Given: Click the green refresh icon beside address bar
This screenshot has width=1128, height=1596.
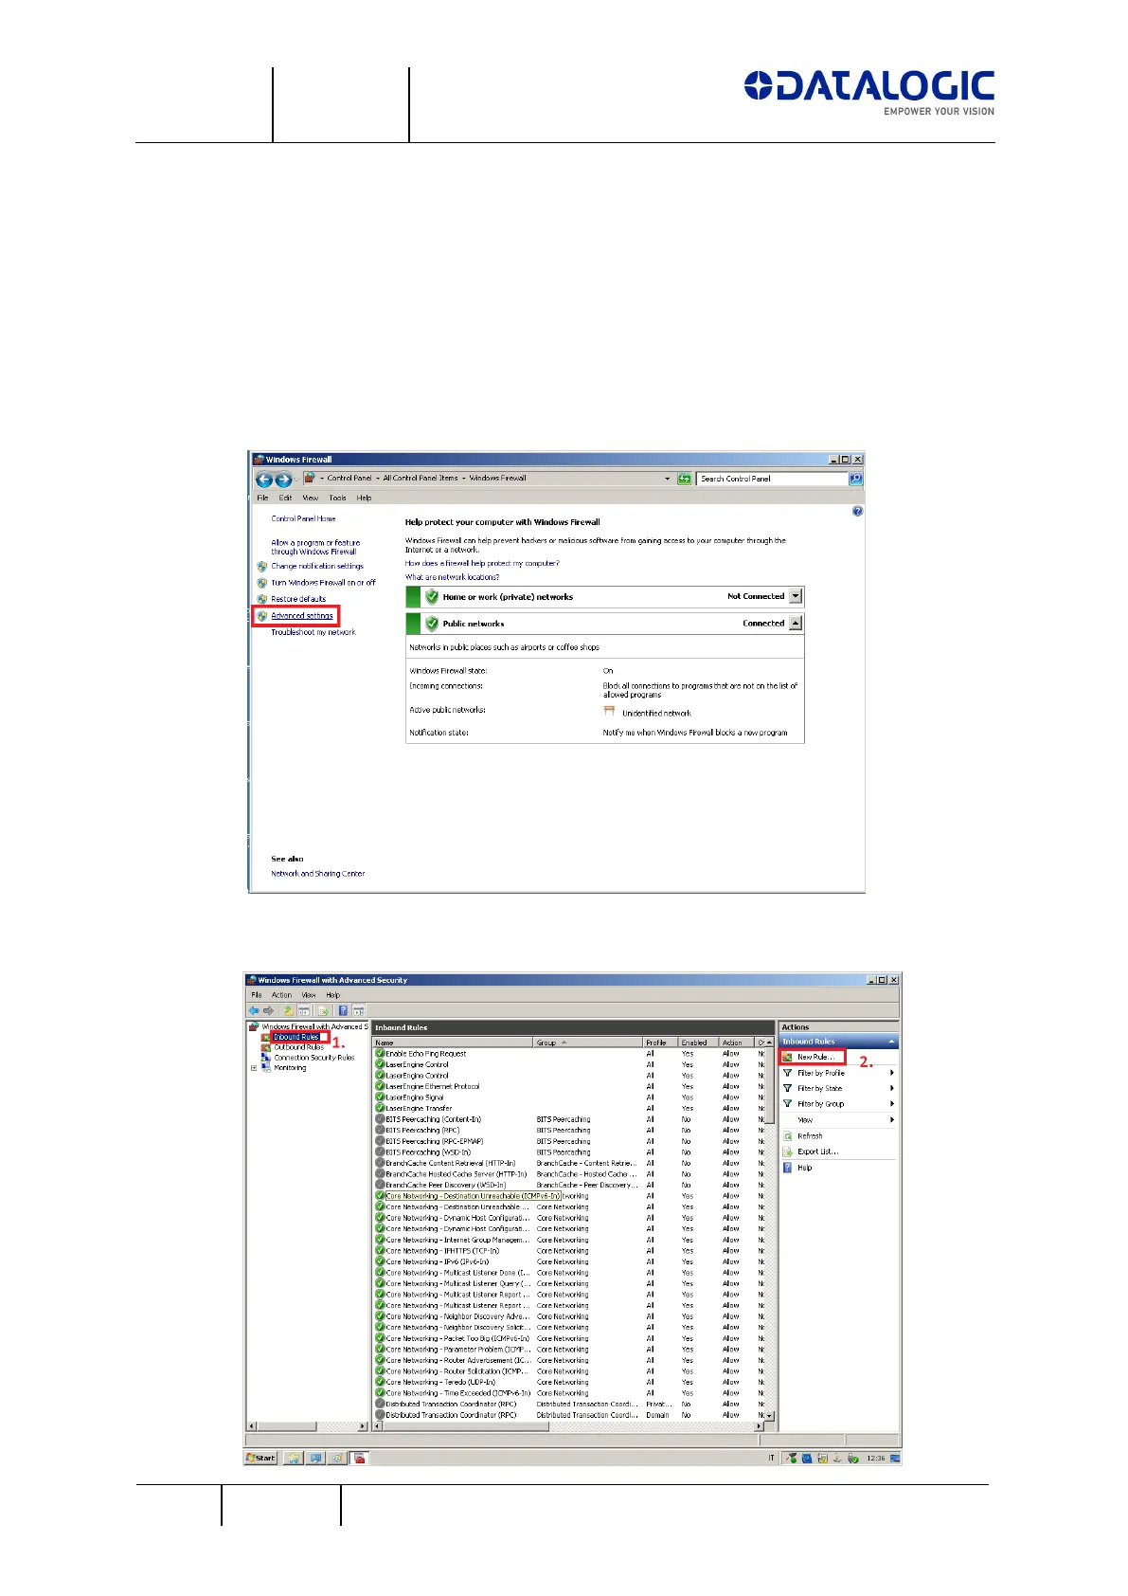Looking at the screenshot, I should (684, 479).
